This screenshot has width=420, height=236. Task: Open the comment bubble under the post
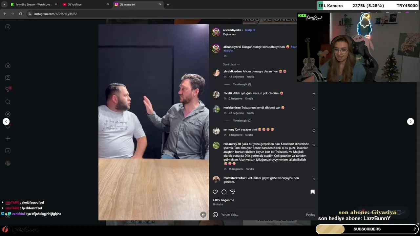[x=224, y=192]
